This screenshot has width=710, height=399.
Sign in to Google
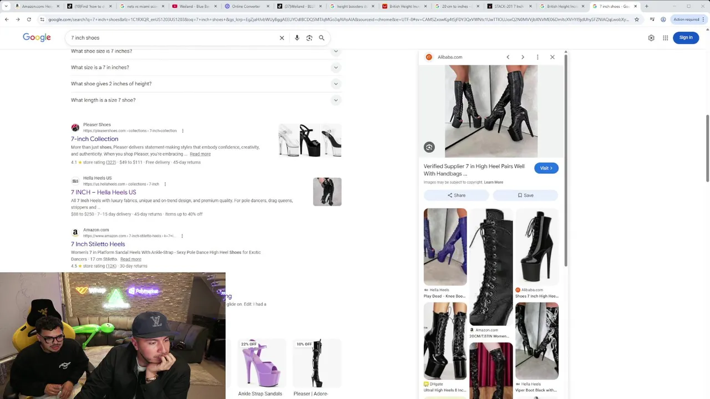[686, 38]
